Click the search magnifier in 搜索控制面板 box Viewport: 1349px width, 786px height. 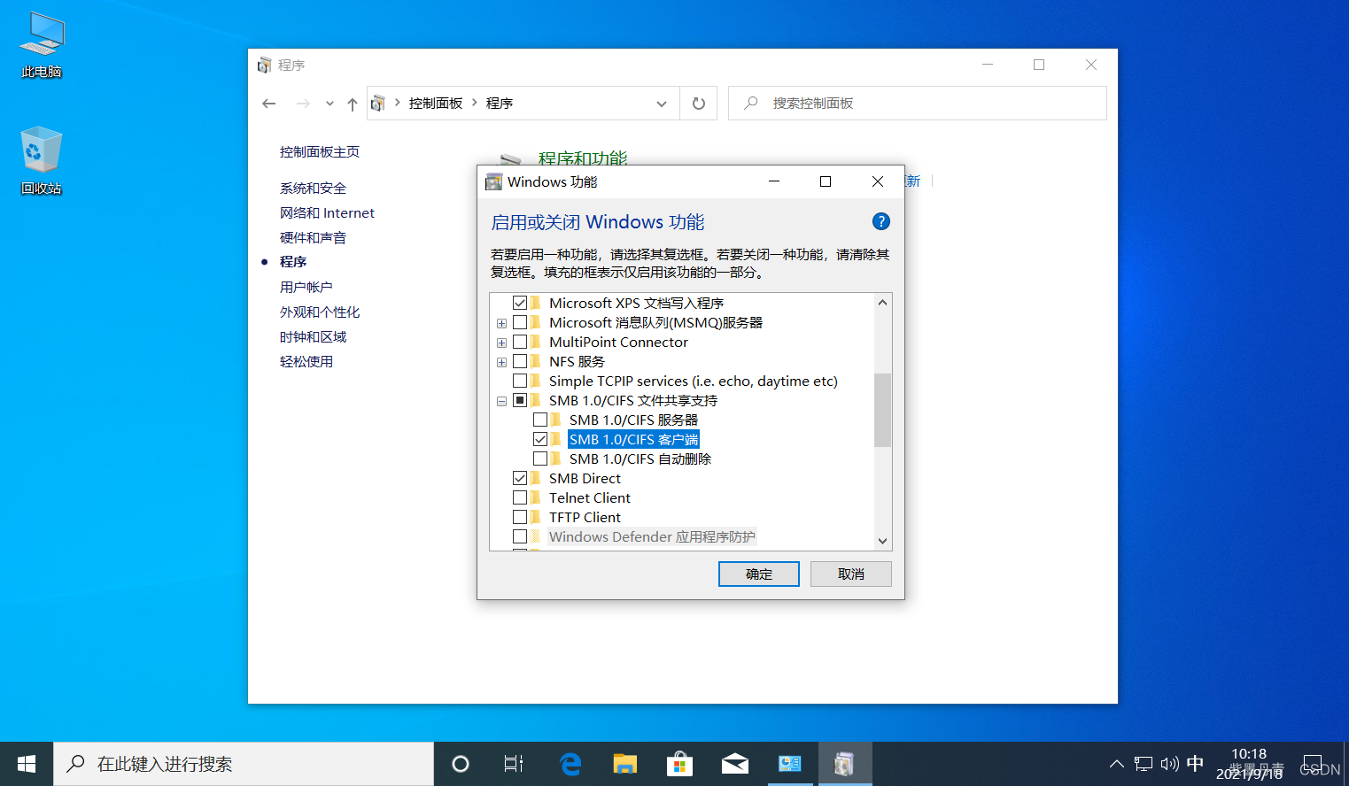[751, 104]
